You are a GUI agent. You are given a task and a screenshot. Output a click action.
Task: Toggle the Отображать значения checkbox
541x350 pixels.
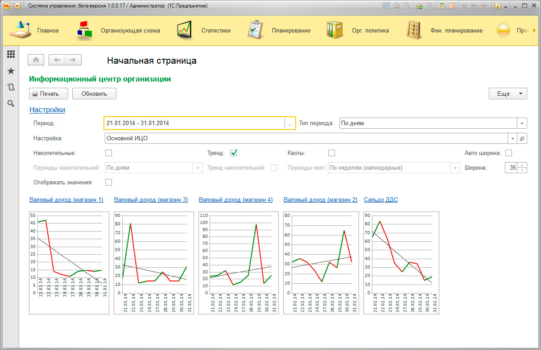coord(108,182)
